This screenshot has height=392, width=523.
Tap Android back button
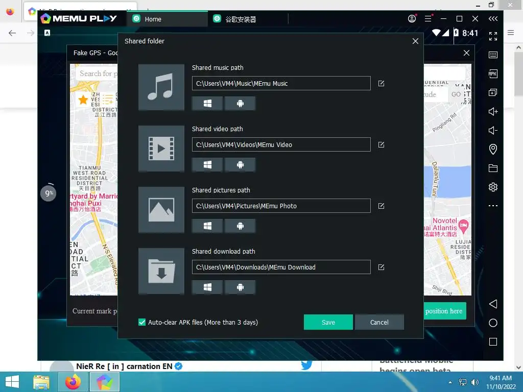point(493,304)
